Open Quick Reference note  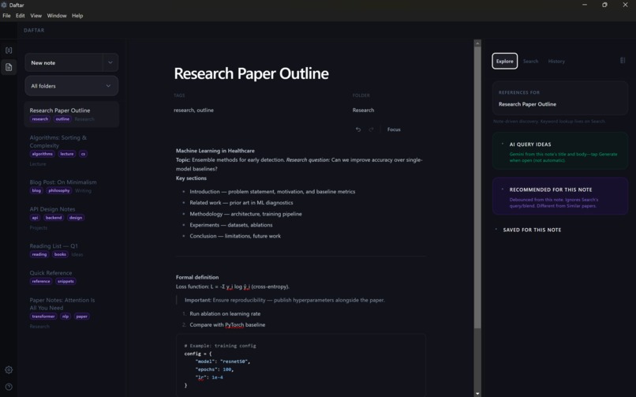click(72, 277)
